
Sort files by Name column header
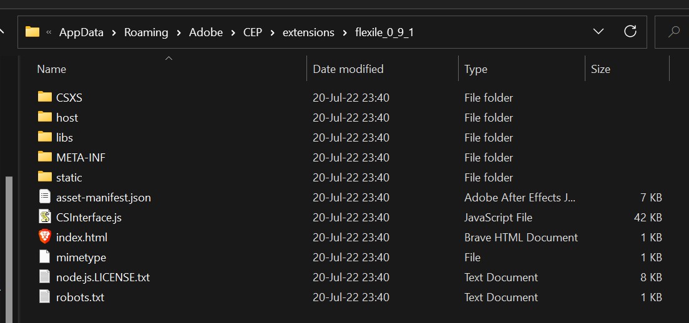(x=51, y=69)
